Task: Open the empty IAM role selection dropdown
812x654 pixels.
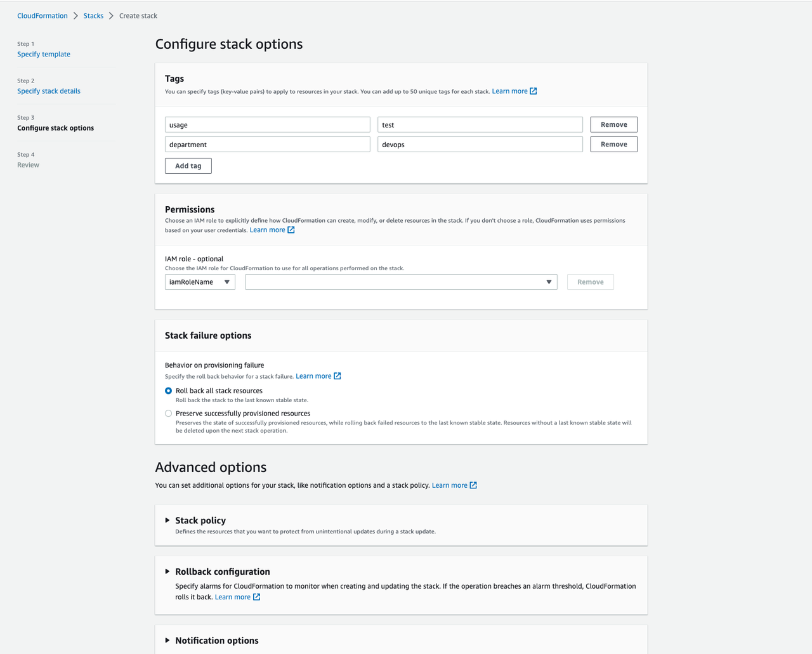Action: (x=401, y=282)
